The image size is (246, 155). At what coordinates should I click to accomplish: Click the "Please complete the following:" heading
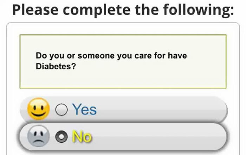[123, 10]
